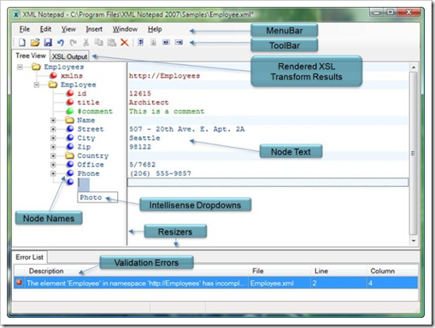Expand the Zip node
This screenshot has height=328, width=435.
coord(53,147)
